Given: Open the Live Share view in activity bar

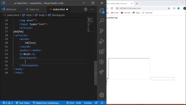Looking at the screenshot, I should pyautogui.click(x=102, y=72).
